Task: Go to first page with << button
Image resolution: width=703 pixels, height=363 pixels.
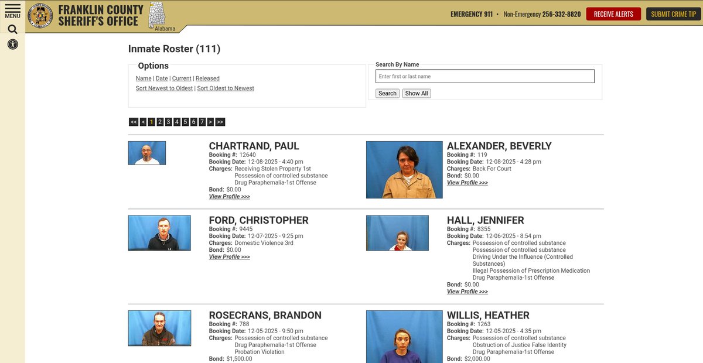Action: pos(134,122)
